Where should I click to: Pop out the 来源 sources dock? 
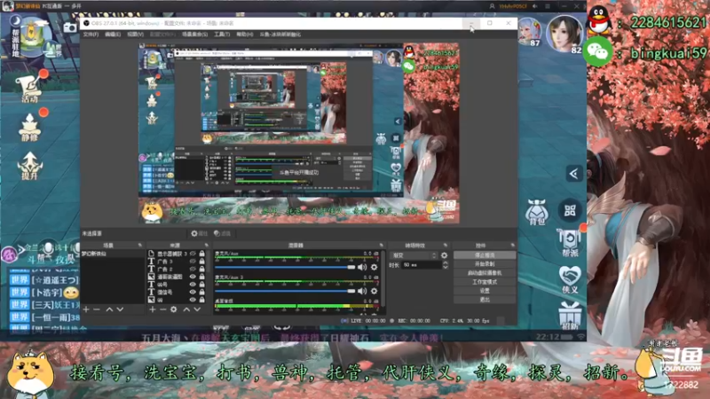(207, 246)
